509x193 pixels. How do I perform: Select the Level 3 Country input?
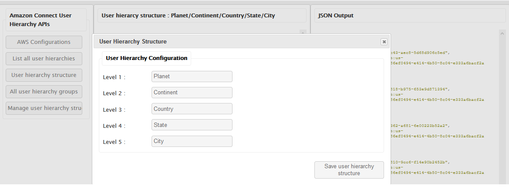coord(192,109)
